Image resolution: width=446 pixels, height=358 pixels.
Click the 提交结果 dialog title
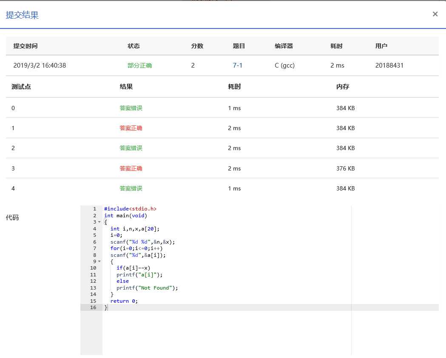click(x=22, y=15)
